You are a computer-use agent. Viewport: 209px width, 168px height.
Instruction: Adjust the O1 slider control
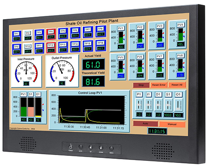pos(178,105)
